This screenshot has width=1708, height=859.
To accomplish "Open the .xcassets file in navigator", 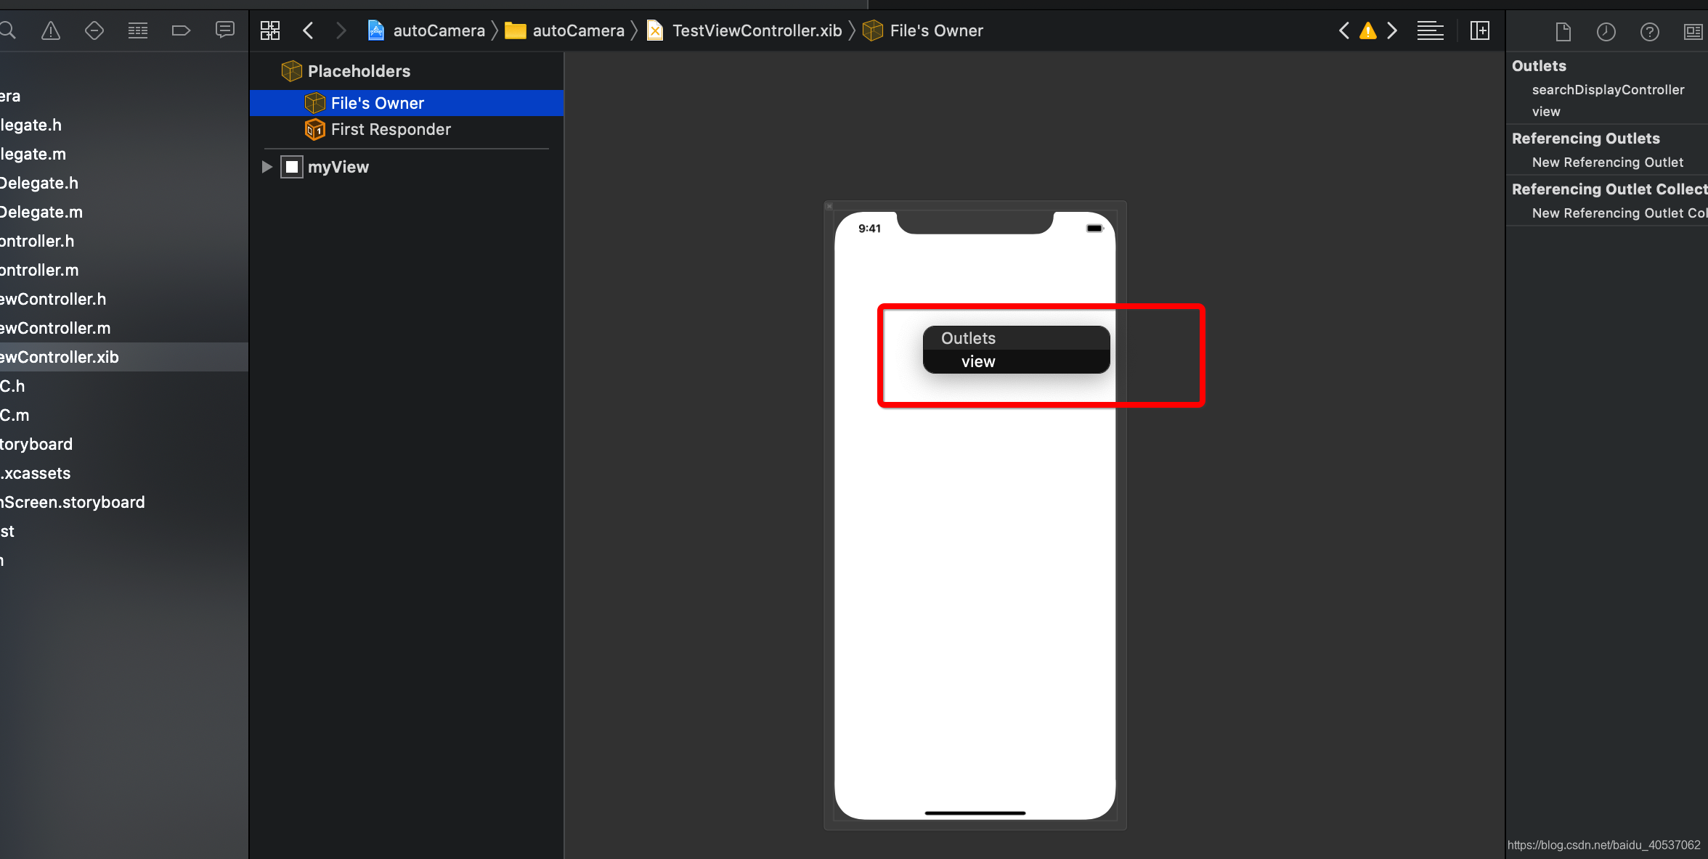I will 36,473.
